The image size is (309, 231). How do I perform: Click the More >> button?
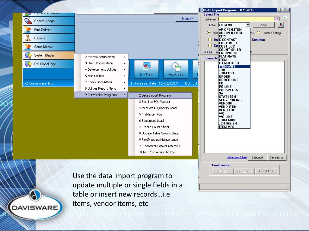pos(187,19)
